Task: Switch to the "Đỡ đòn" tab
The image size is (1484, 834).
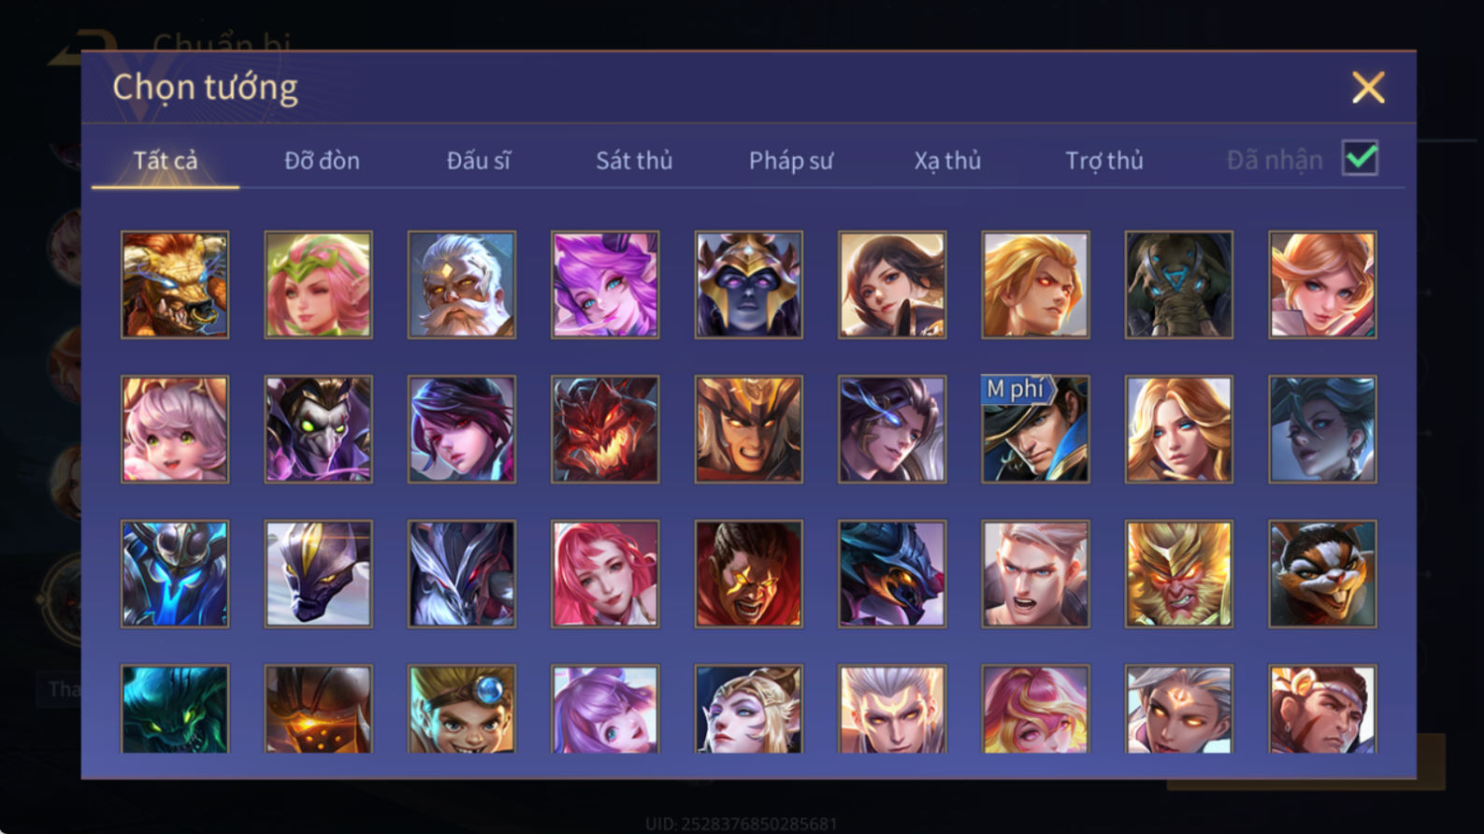Action: point(322,161)
